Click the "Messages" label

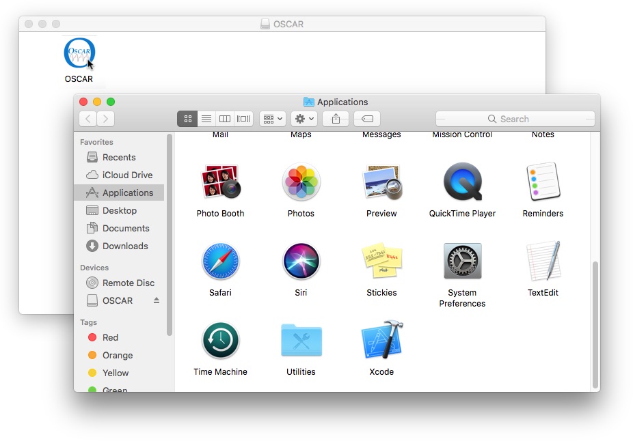tap(381, 134)
